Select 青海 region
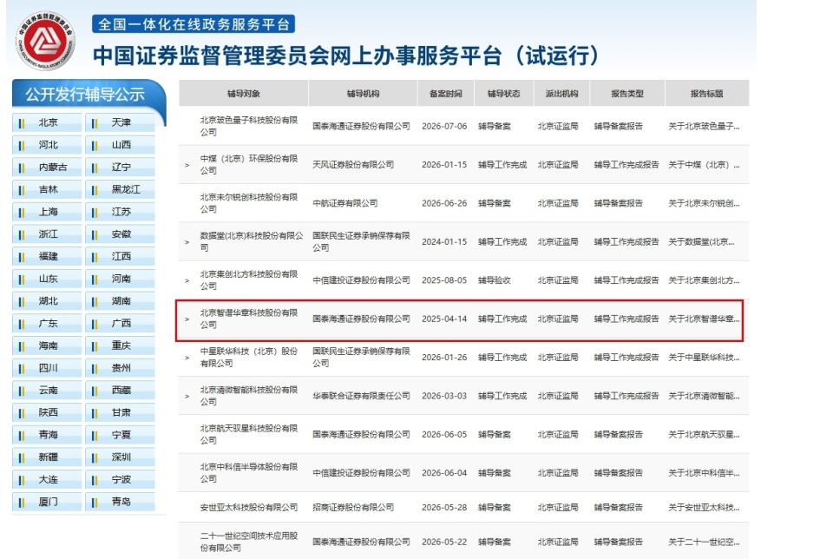 pyautogui.click(x=47, y=435)
